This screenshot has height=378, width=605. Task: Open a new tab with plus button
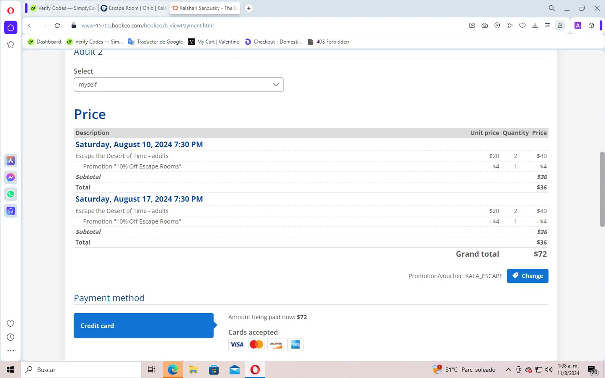(x=249, y=8)
